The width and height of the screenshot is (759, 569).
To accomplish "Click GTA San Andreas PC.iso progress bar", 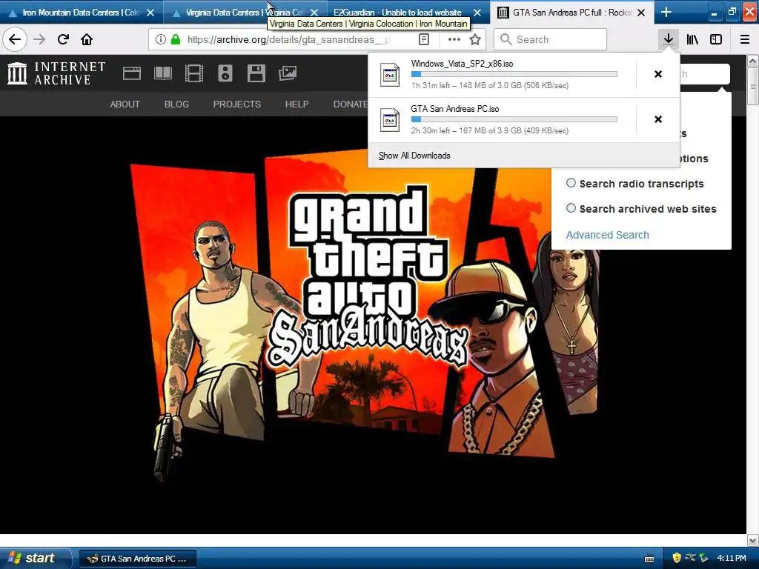I will (x=514, y=119).
